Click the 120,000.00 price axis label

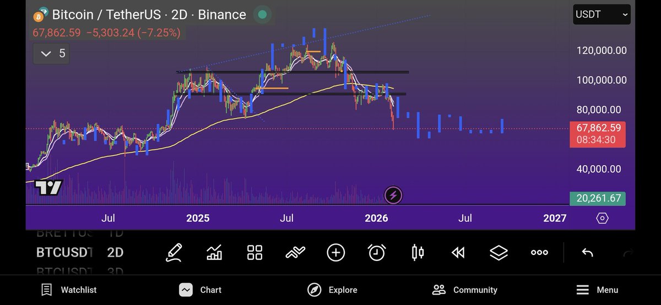pyautogui.click(x=602, y=50)
